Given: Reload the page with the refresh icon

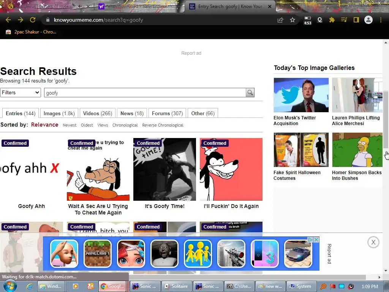Looking at the screenshot, I should click(x=33, y=20).
